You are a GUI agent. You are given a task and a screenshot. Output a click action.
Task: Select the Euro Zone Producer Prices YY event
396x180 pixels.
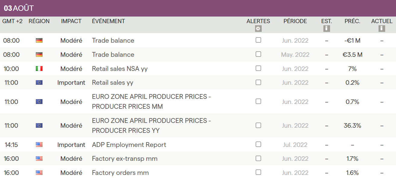(x=151, y=126)
